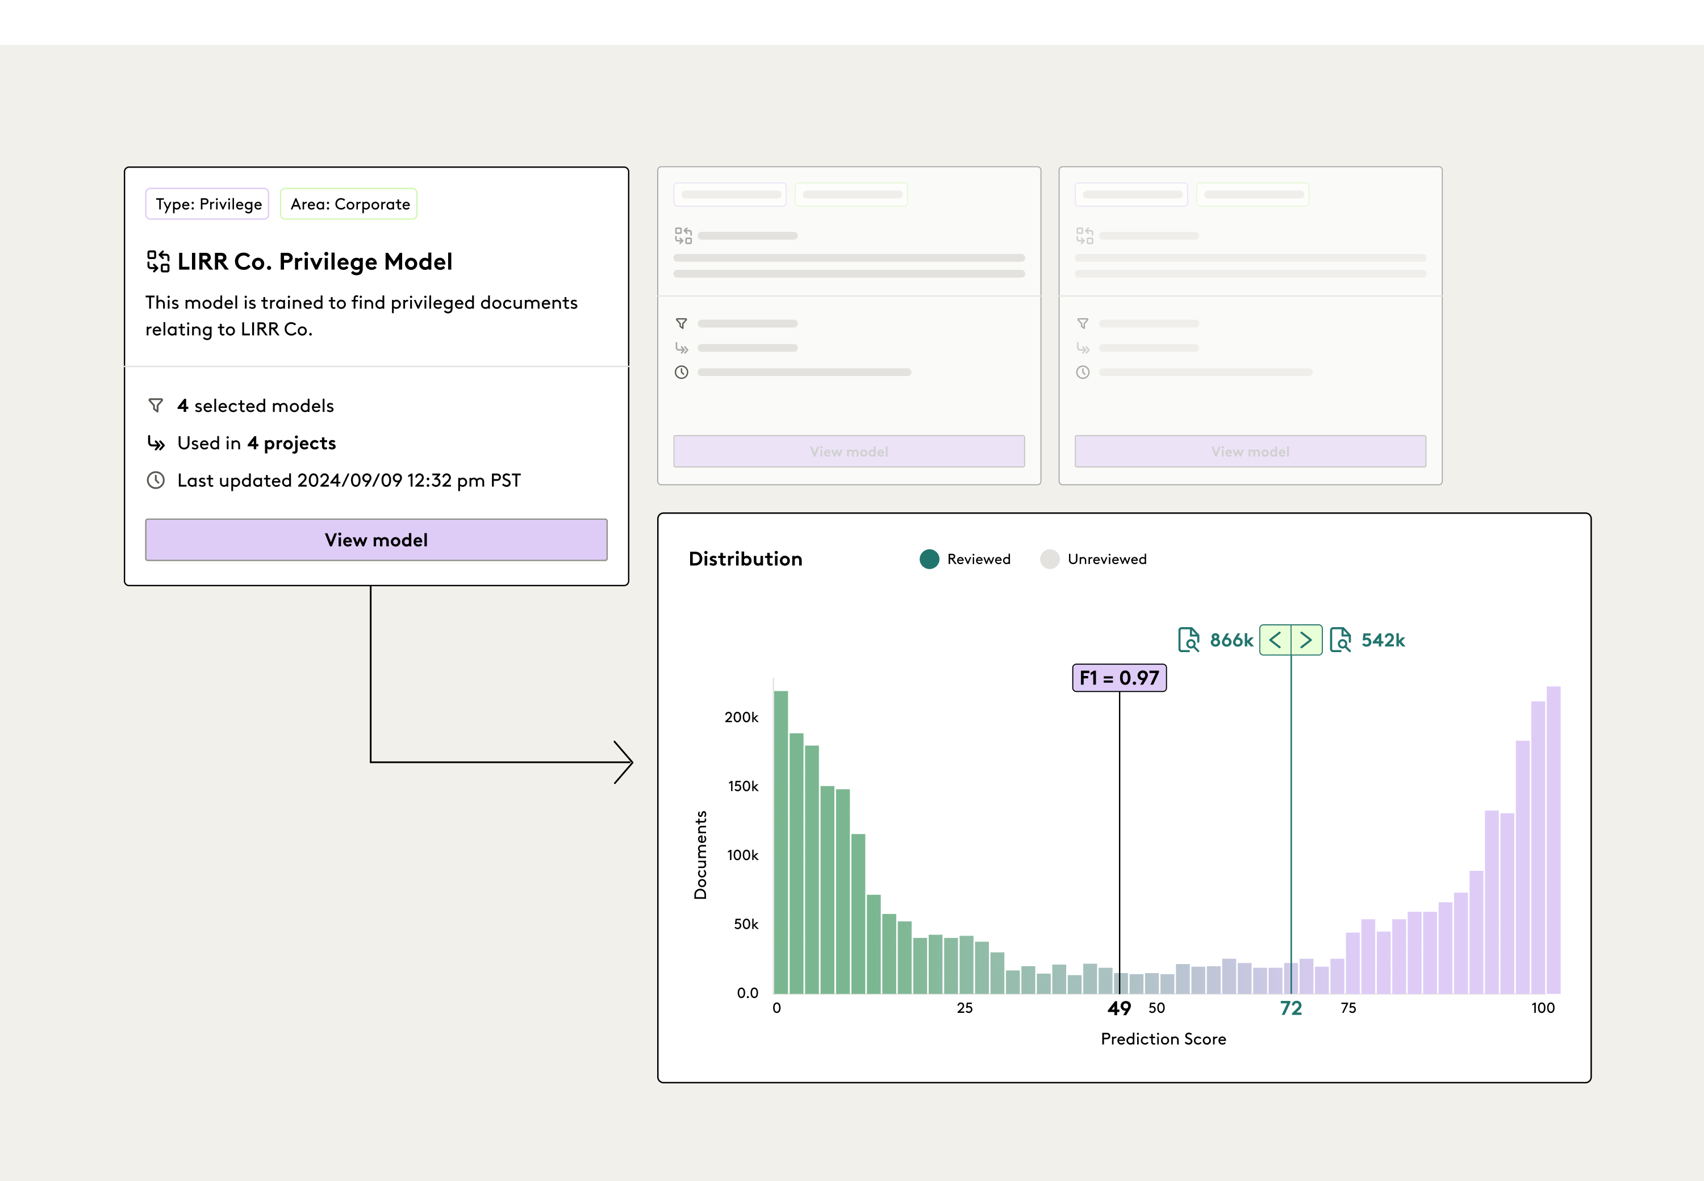Image resolution: width=1704 pixels, height=1181 pixels.
Task: Click the model icon beside LIRR Co. title
Action: pyautogui.click(x=157, y=261)
